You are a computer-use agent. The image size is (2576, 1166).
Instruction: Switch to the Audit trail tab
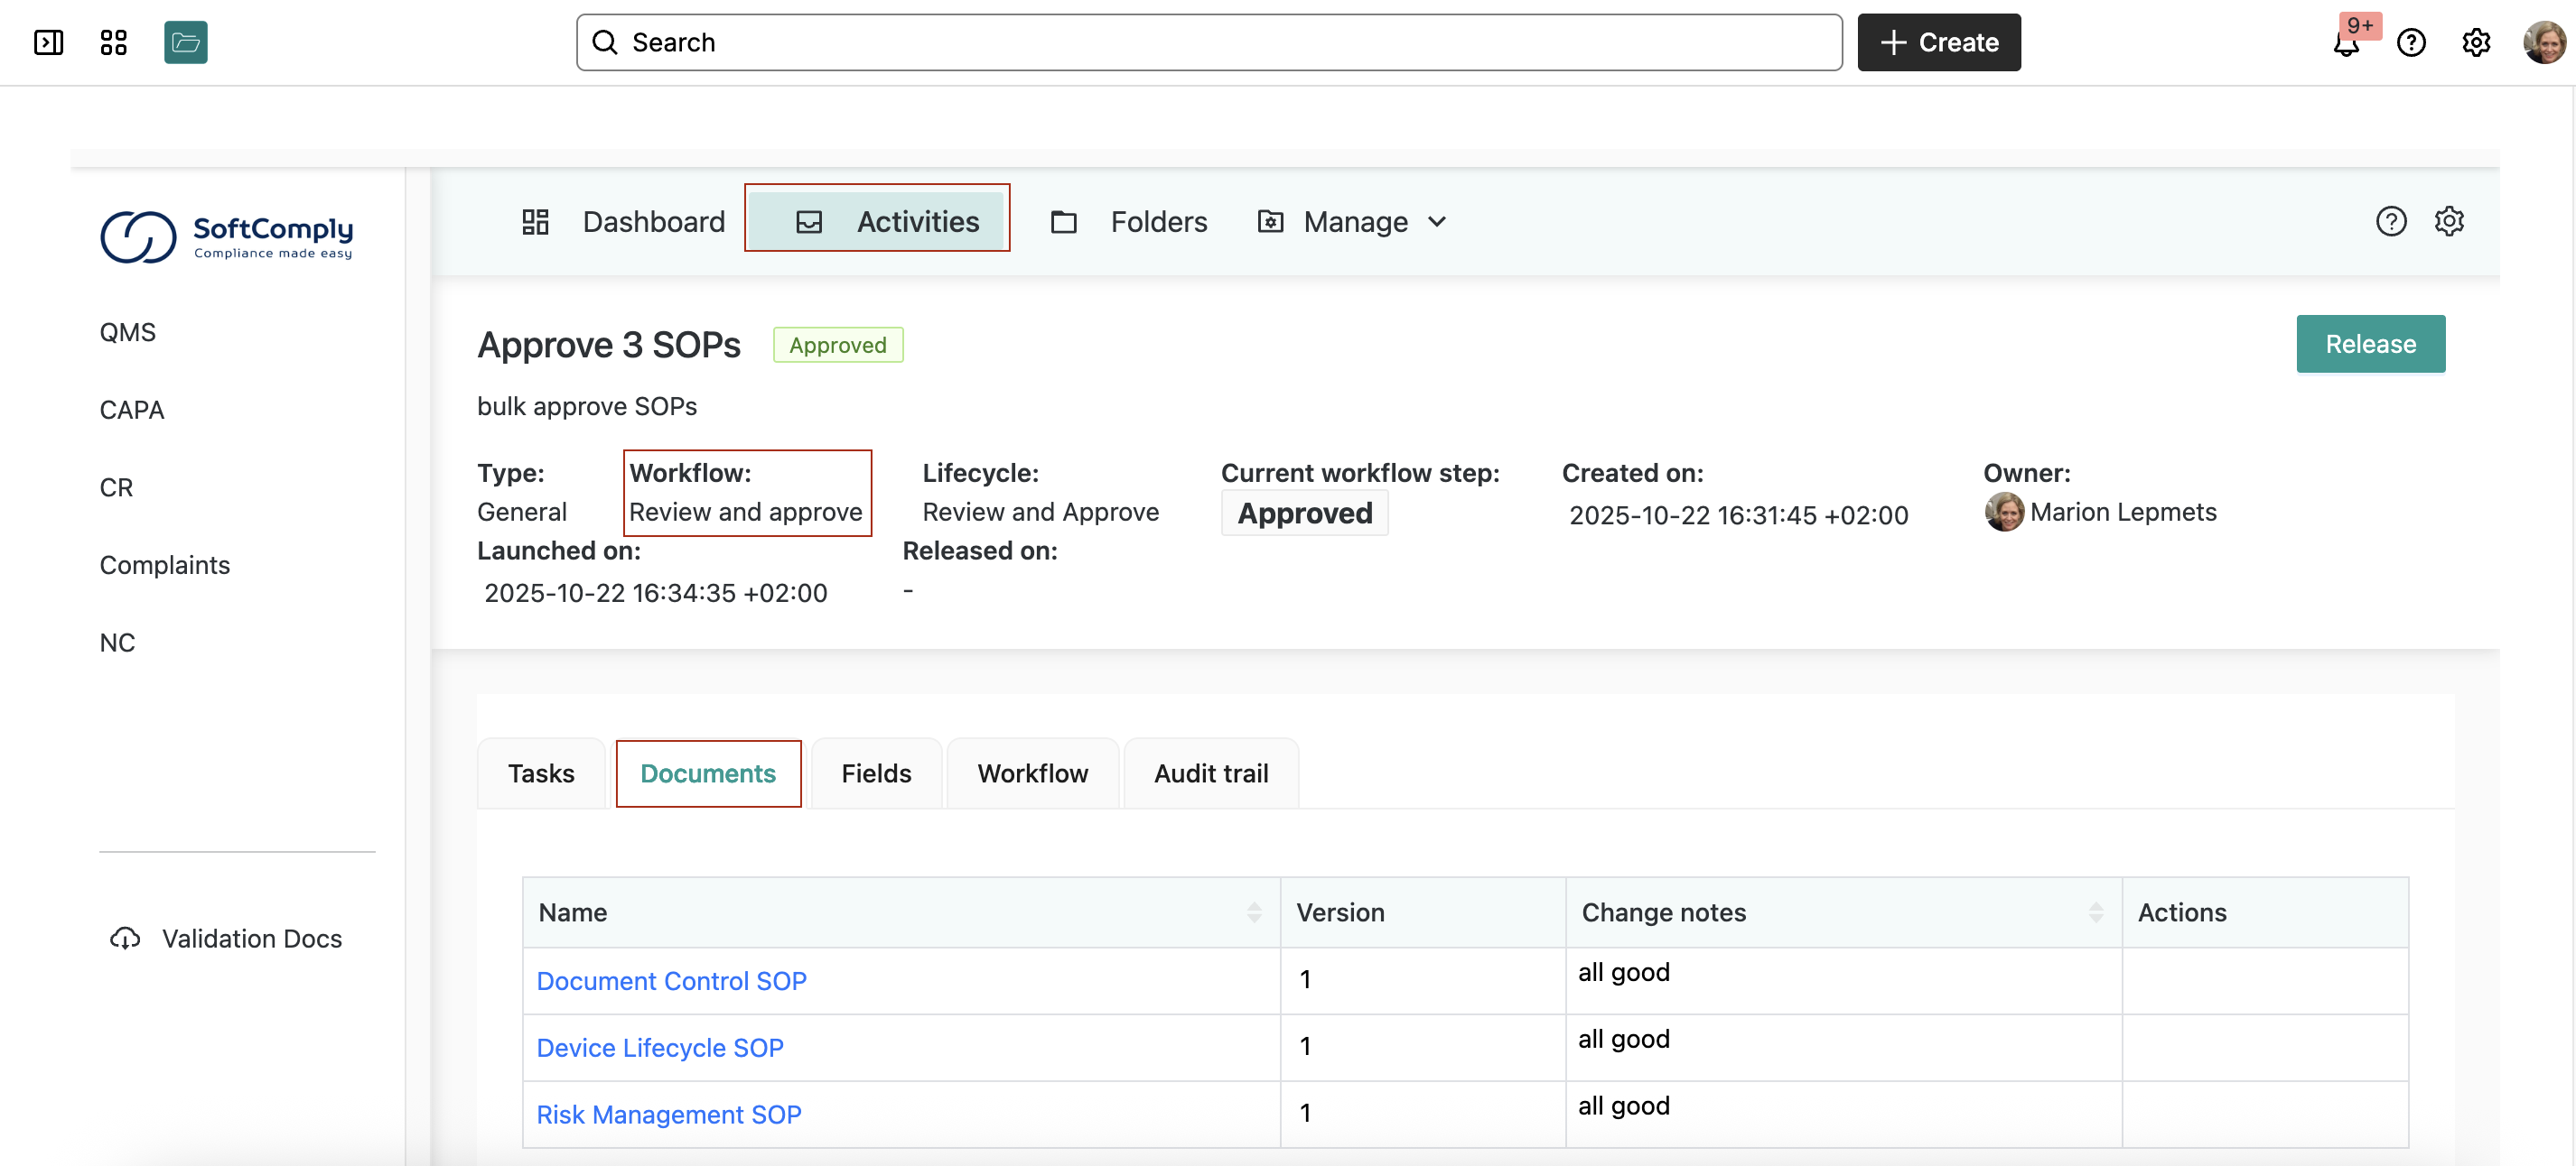1211,773
